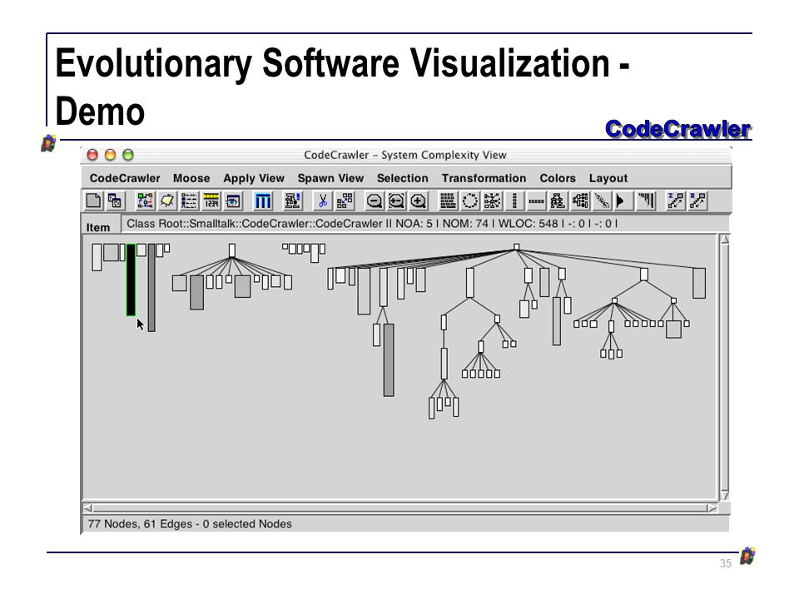Click the yellow minimize window button
The image size is (799, 599).
pyautogui.click(x=110, y=155)
